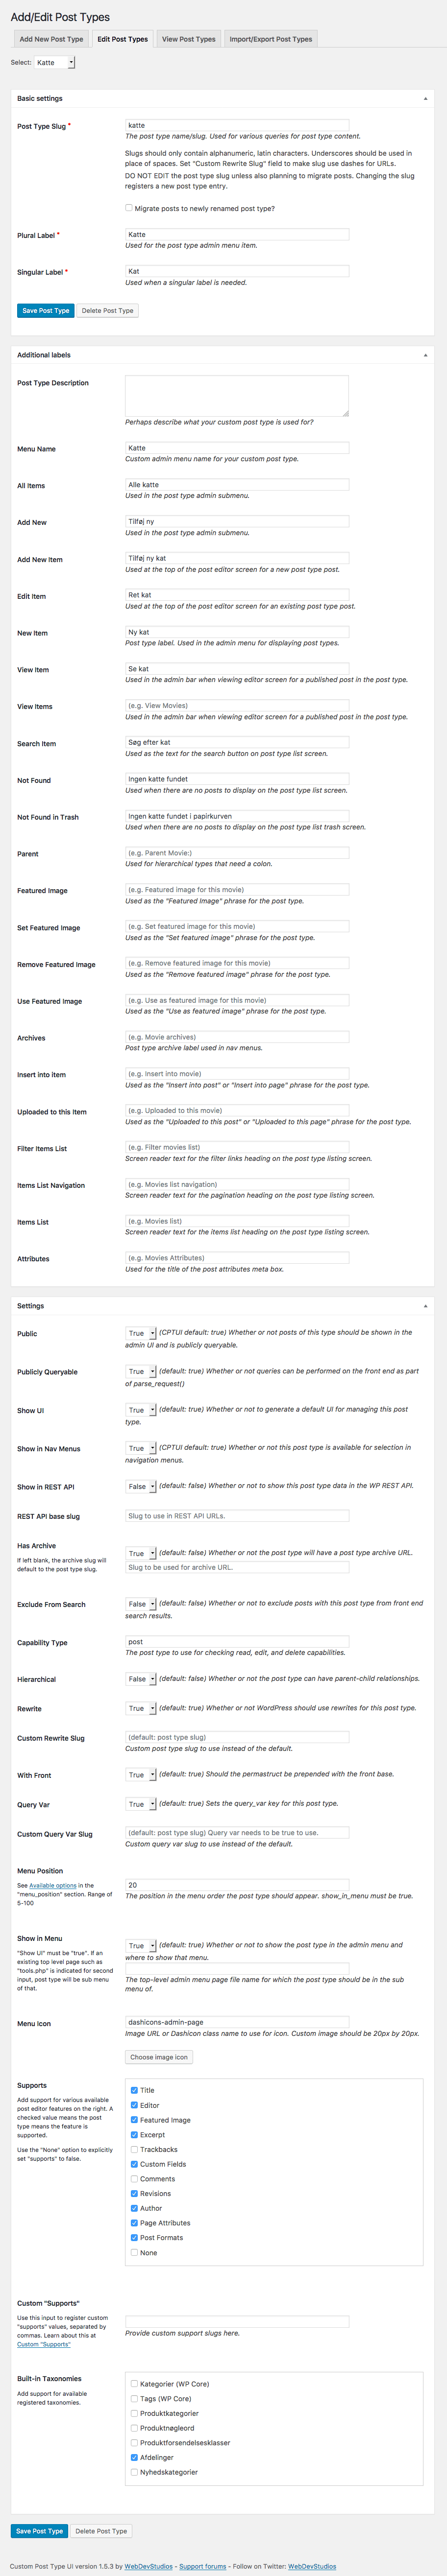Click the bottom Delete Post Type button

(102, 2531)
